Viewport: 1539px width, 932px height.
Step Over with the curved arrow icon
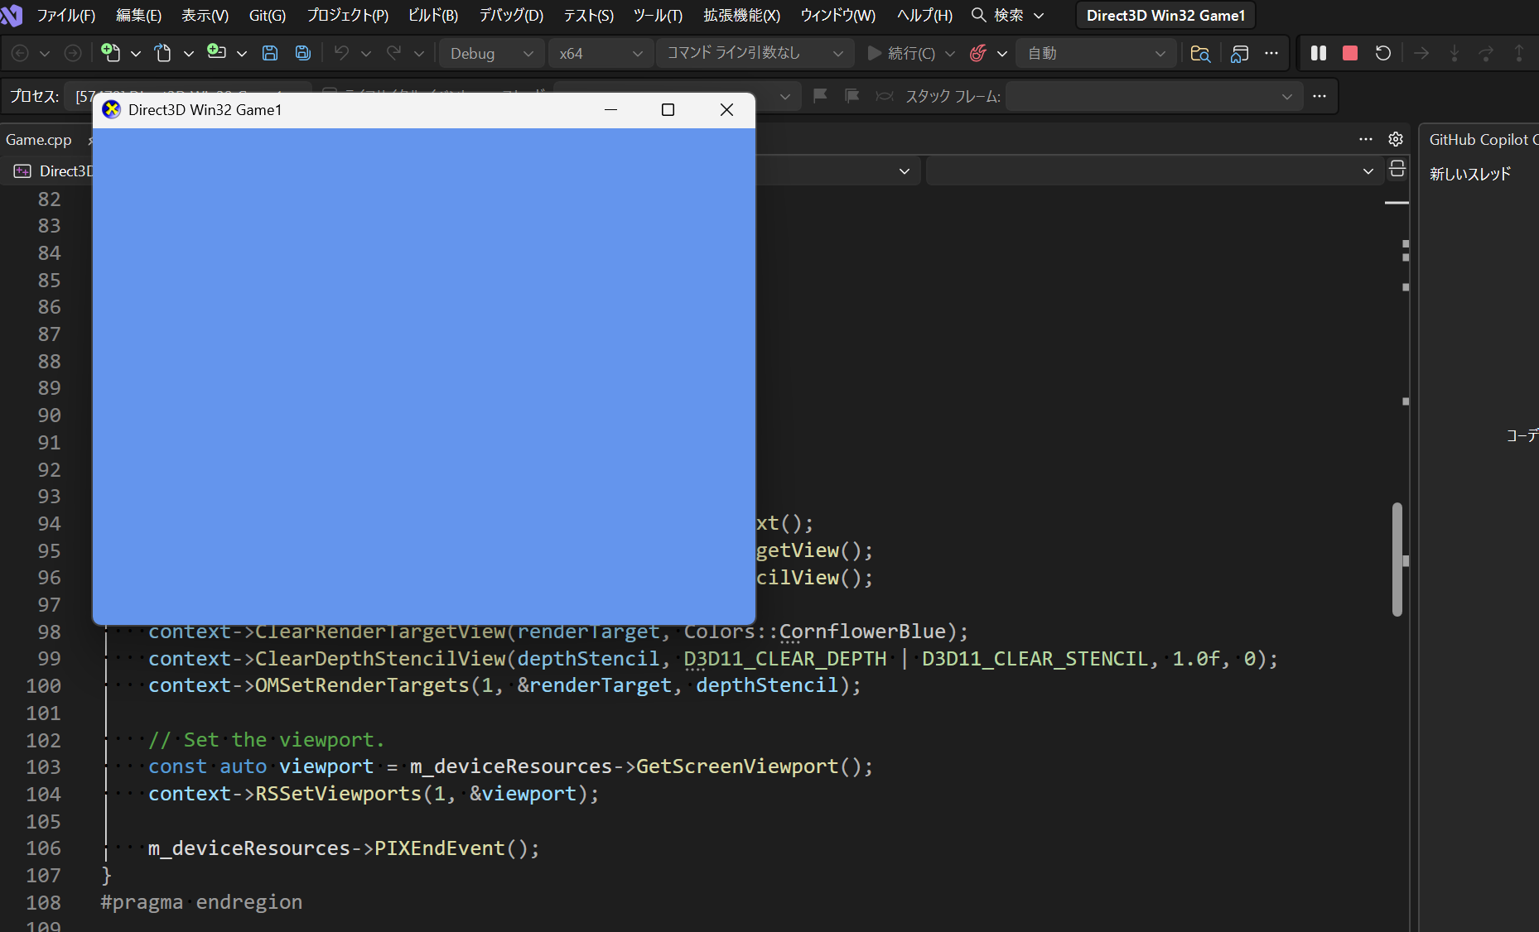(x=1486, y=53)
